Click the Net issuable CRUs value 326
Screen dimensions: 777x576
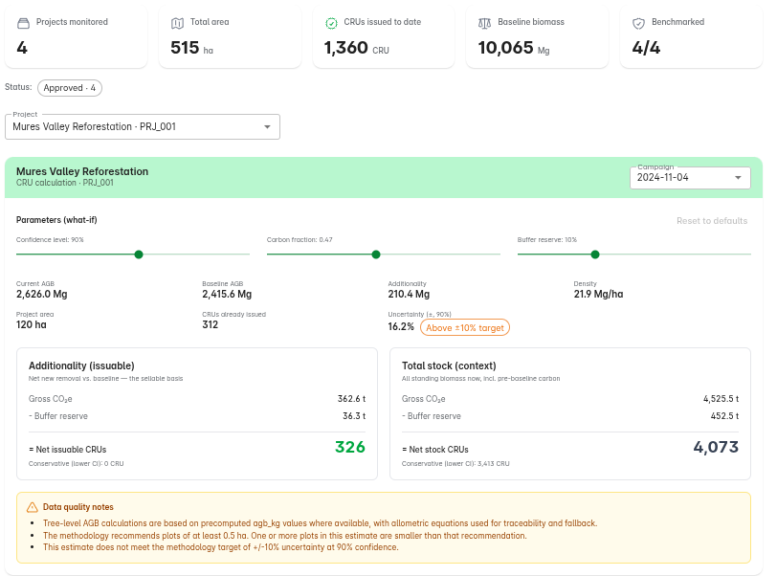(350, 447)
